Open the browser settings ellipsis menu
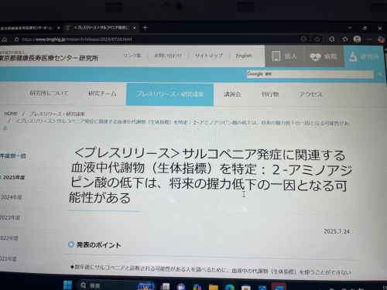Viewport: 387px width, 290px height. point(369,39)
